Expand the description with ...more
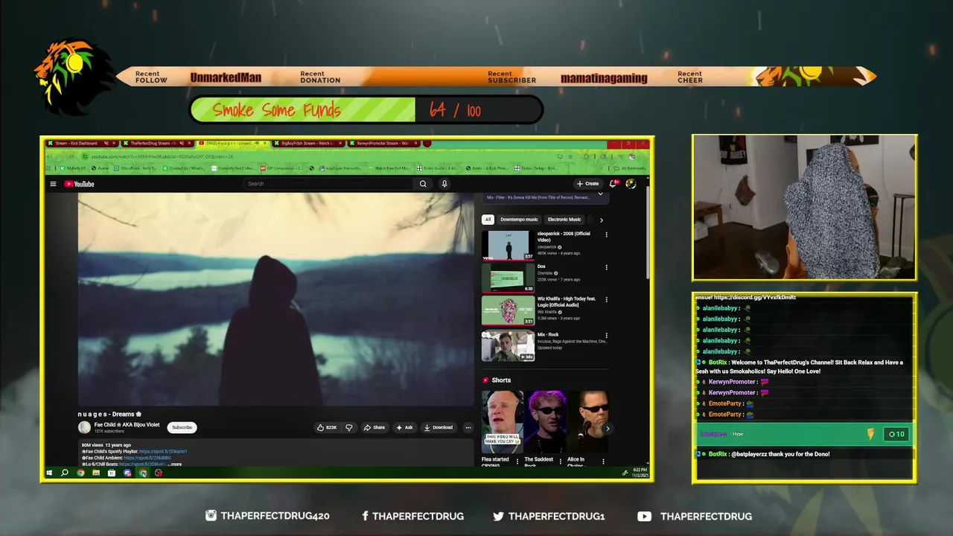This screenshot has height=536, width=953. tap(175, 464)
